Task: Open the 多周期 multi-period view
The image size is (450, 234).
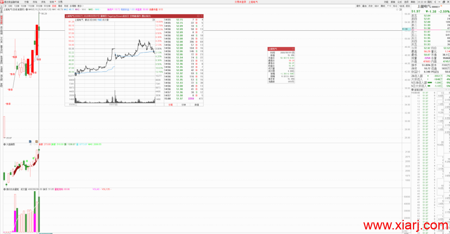Action: pos(73,6)
